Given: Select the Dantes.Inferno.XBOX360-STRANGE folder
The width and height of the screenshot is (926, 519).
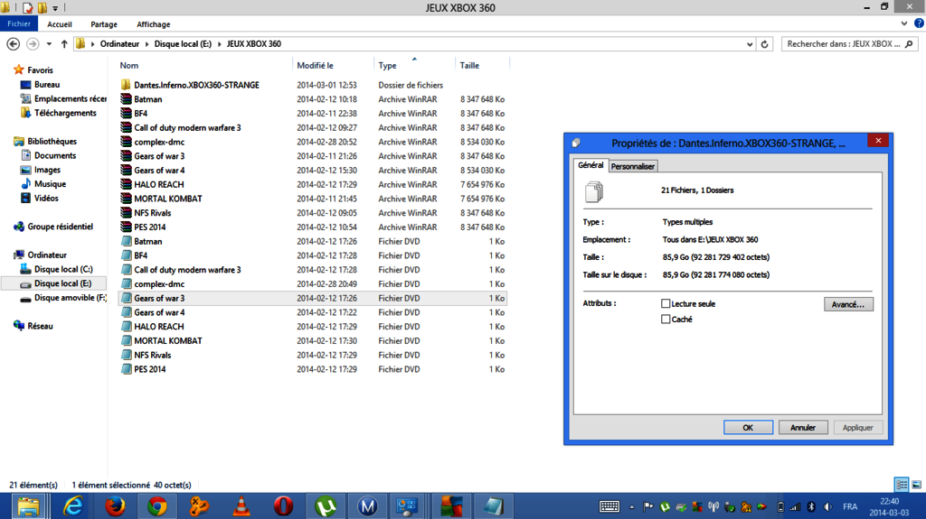Looking at the screenshot, I should point(196,85).
